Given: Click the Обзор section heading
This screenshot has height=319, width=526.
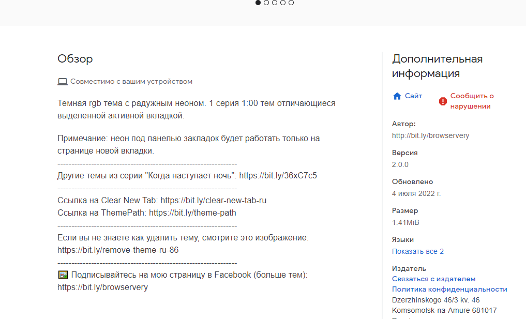Looking at the screenshot, I should point(75,59).
